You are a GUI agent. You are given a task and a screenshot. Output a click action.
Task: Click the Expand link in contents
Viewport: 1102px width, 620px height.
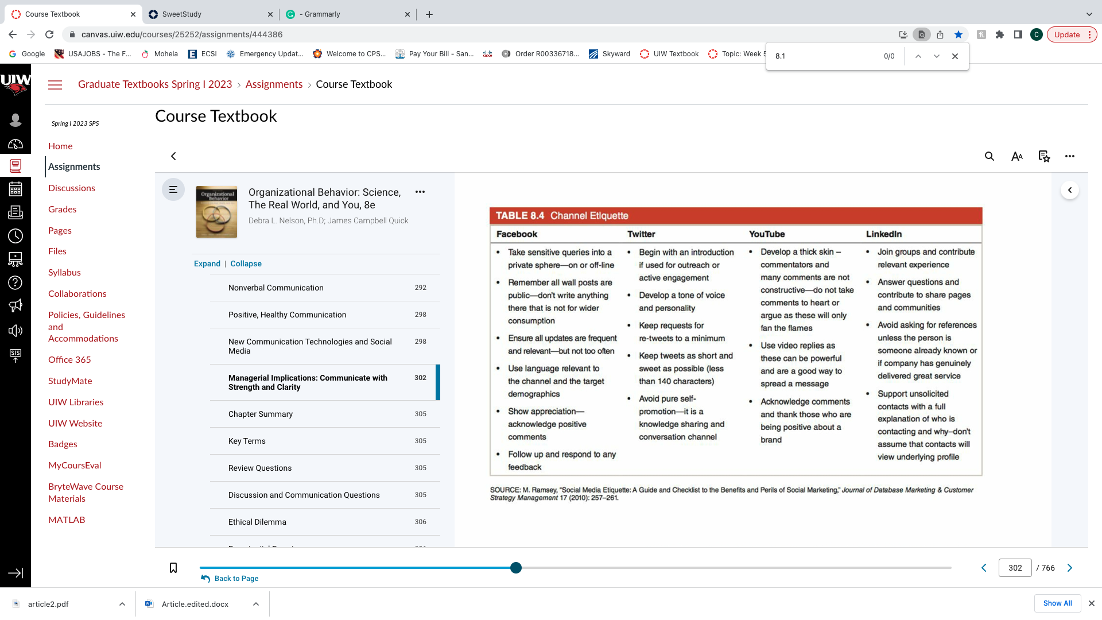click(x=207, y=263)
